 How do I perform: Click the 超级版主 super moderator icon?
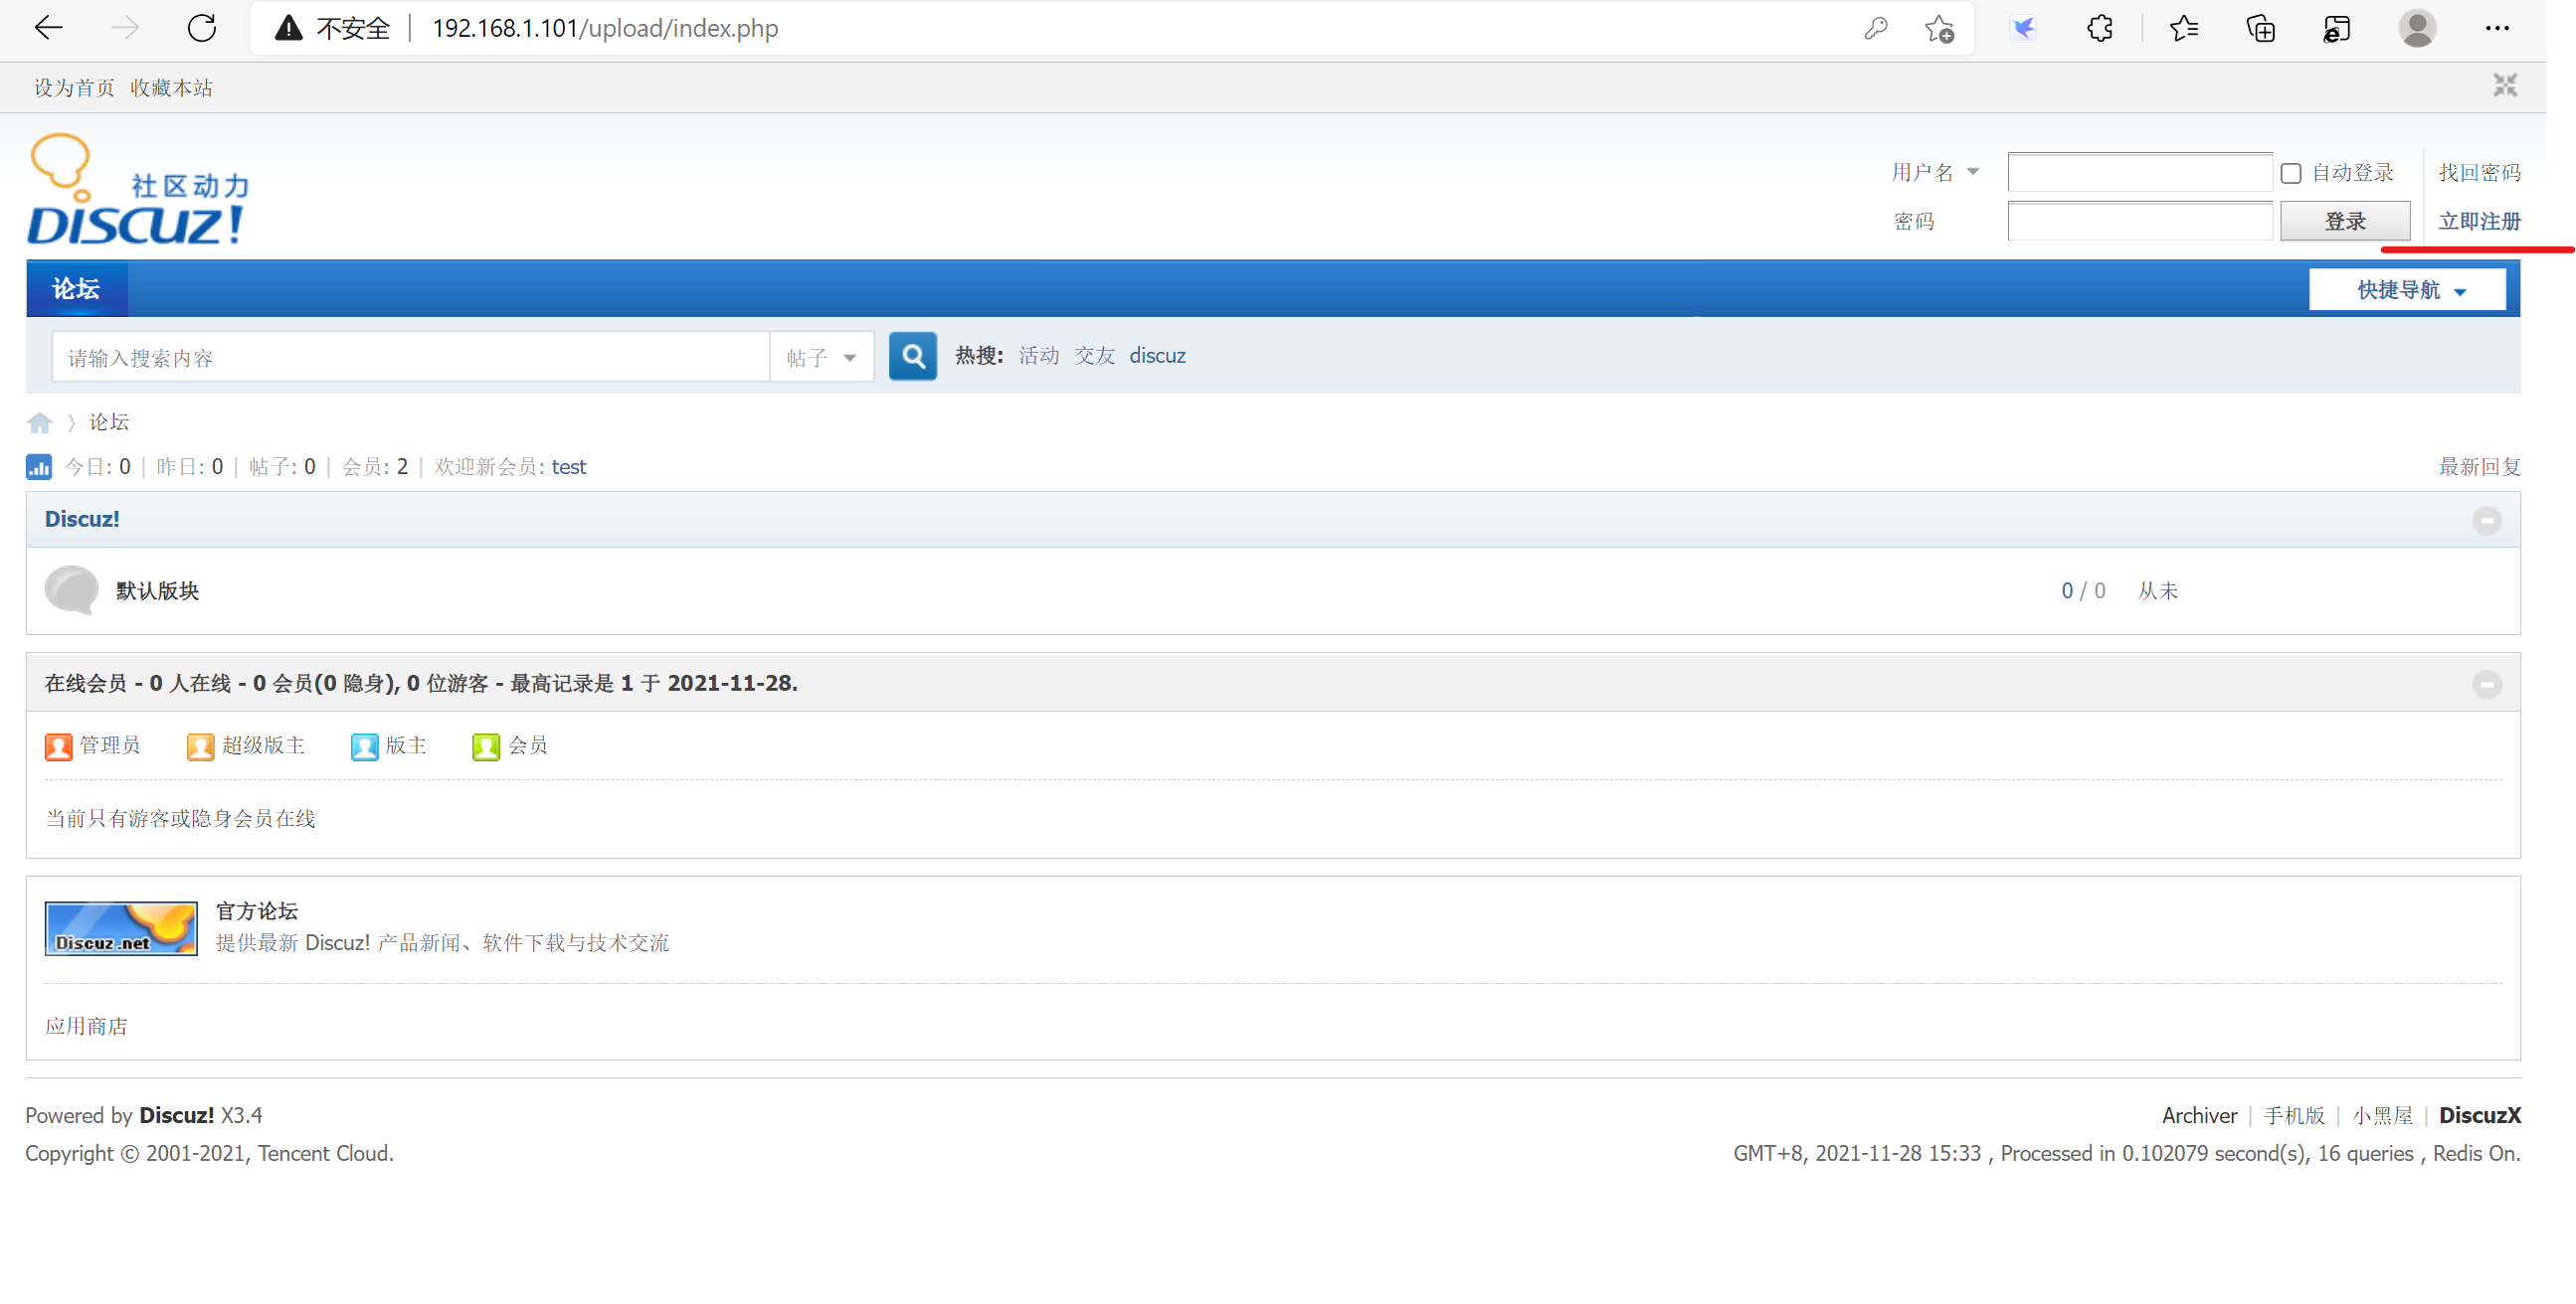(200, 746)
